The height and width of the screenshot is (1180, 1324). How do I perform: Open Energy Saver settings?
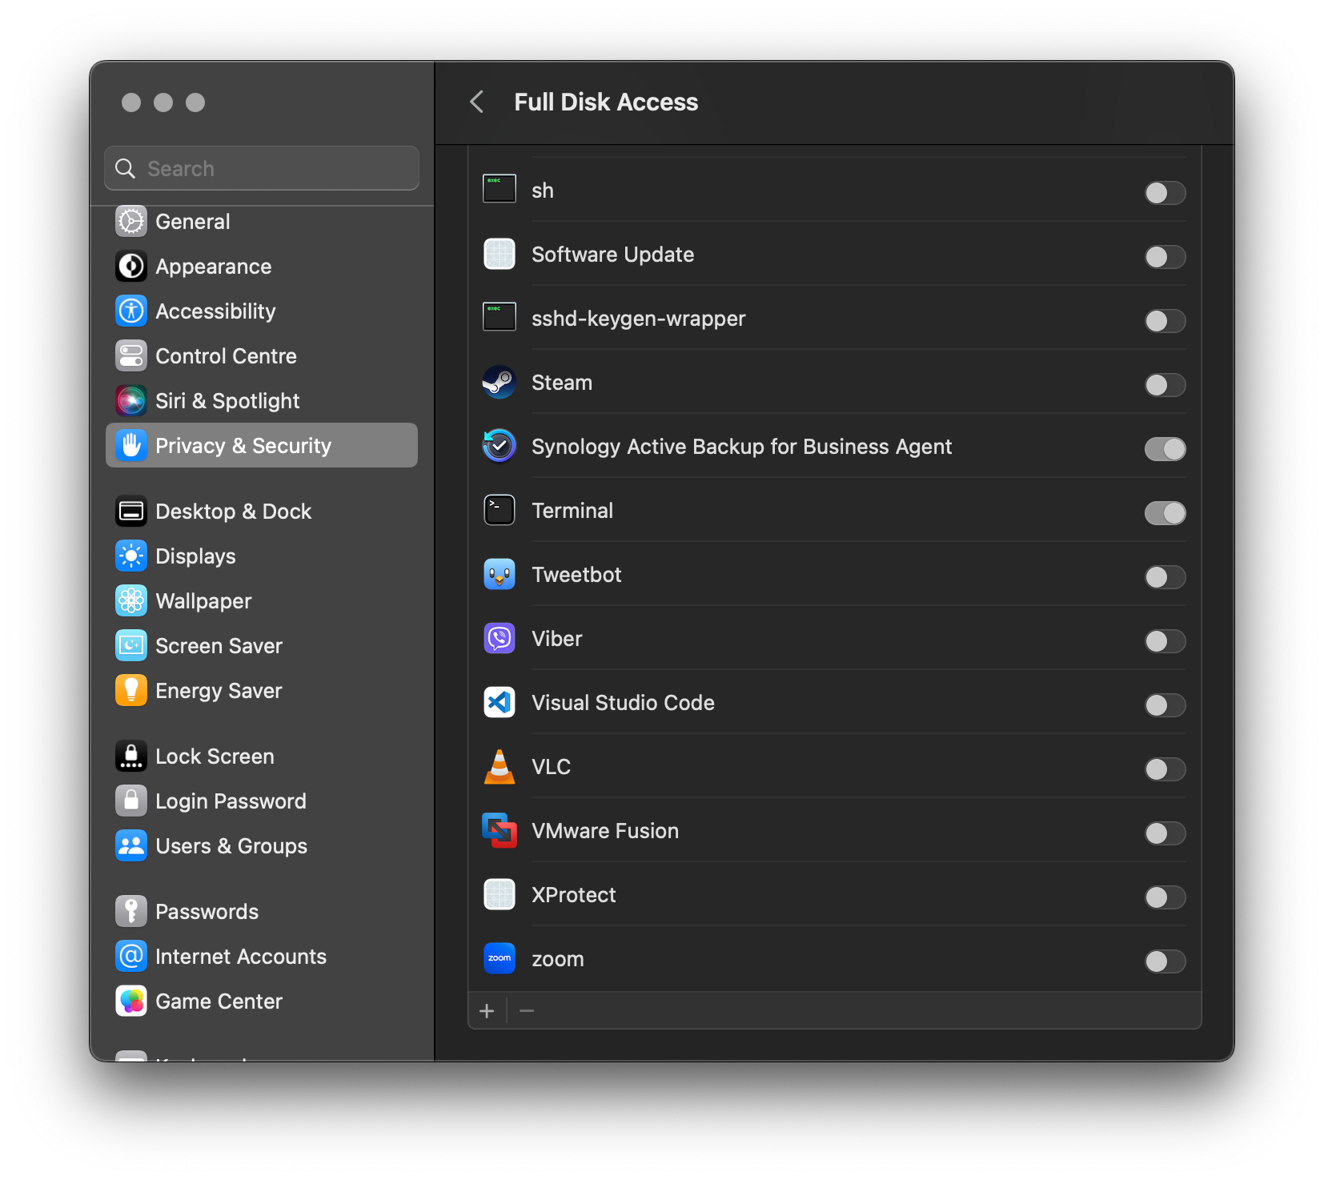point(262,691)
